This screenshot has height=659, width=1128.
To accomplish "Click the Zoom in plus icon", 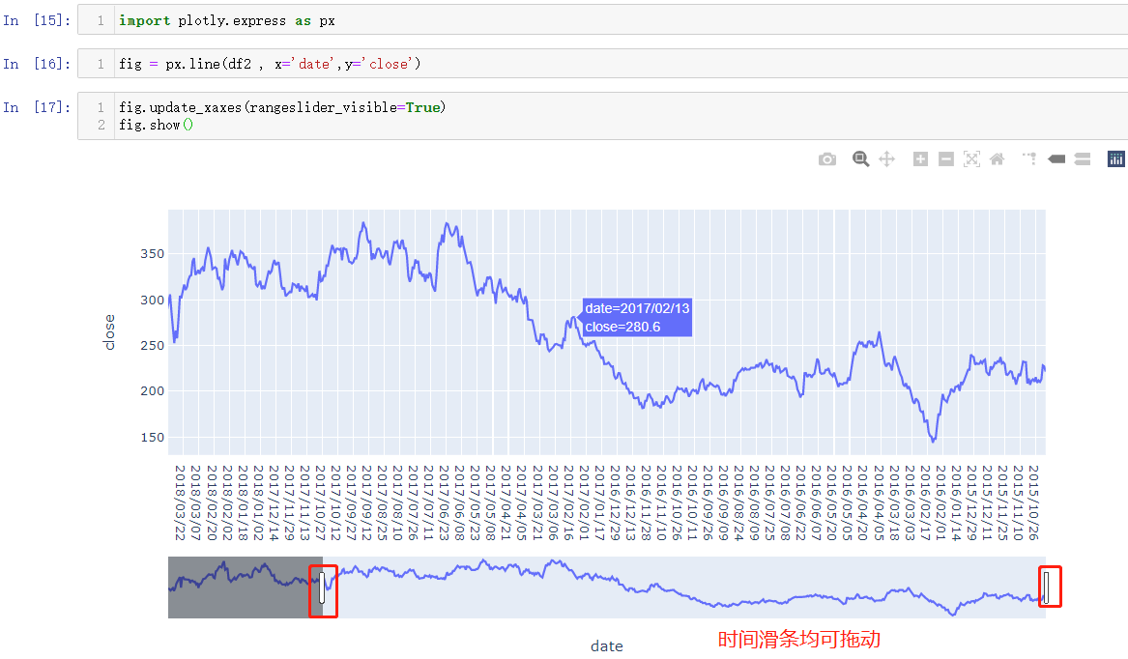I will [x=920, y=159].
